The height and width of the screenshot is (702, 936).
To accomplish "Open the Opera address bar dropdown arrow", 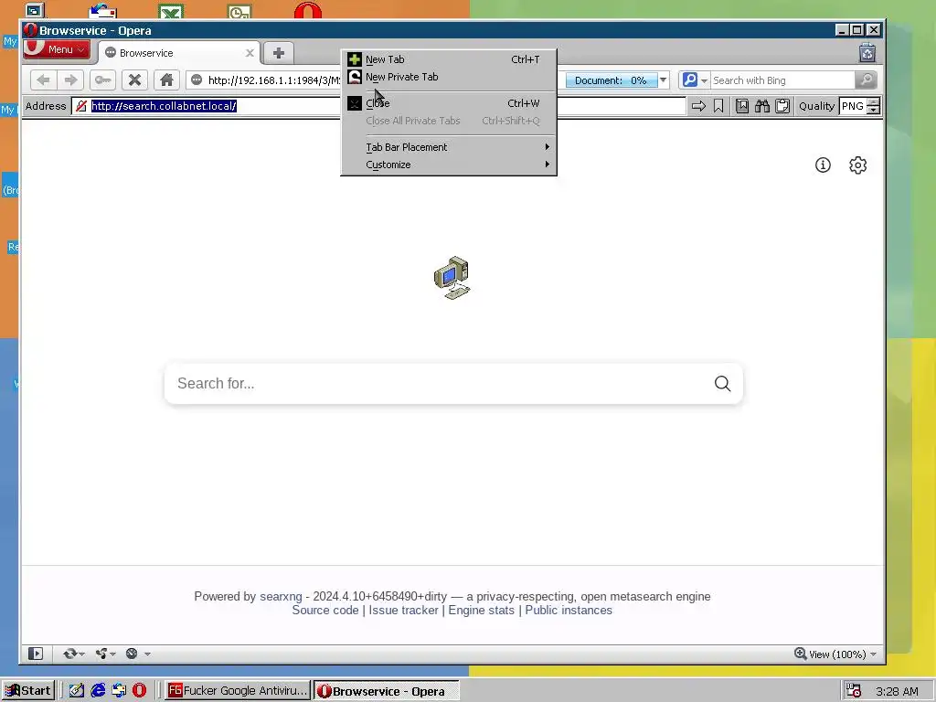I will (x=664, y=80).
